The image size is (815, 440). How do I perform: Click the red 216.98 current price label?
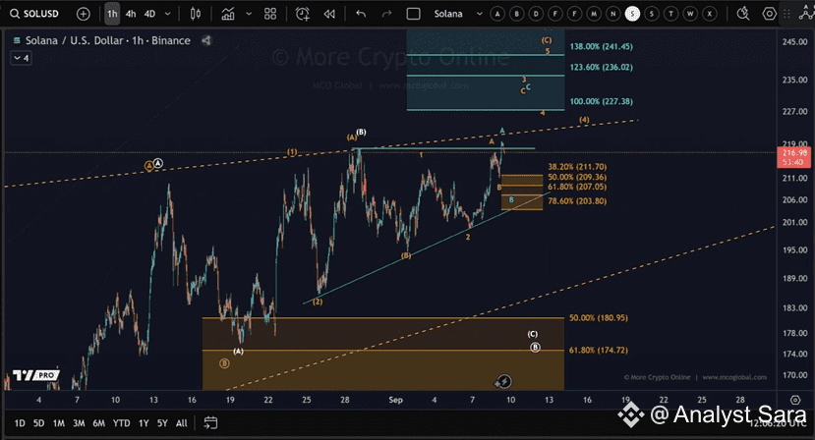795,157
